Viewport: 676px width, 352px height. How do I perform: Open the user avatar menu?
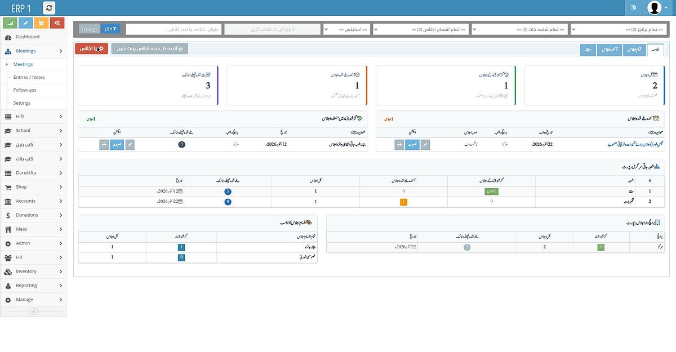coord(657,8)
